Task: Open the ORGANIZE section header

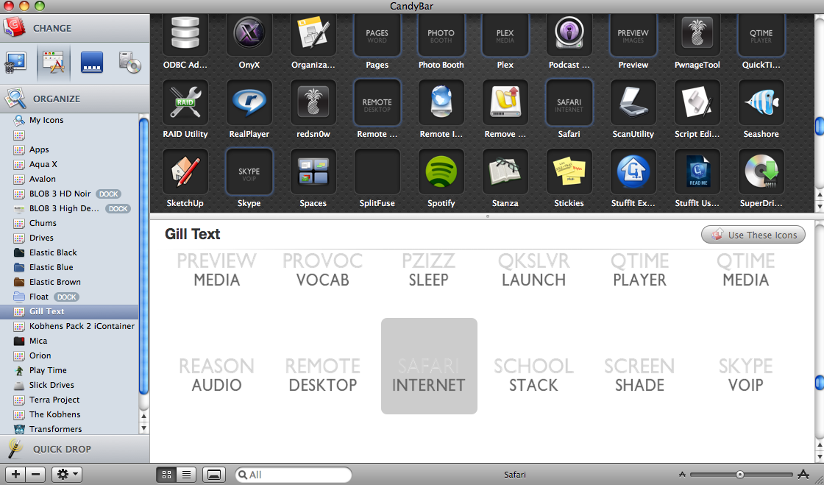Action: click(x=74, y=99)
